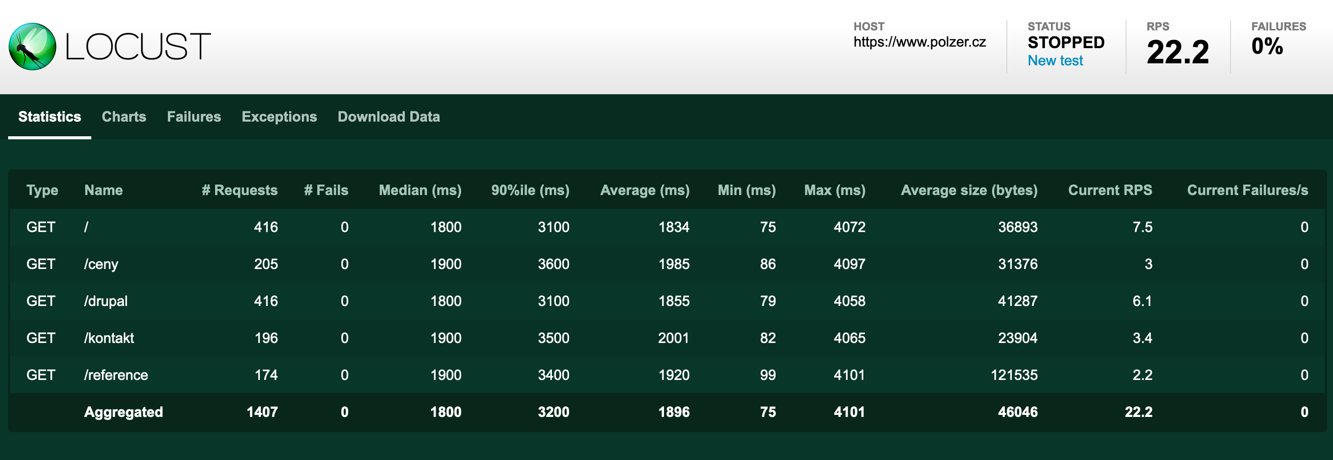
Task: Sort by 90%ile (ms) column header
Action: point(531,190)
